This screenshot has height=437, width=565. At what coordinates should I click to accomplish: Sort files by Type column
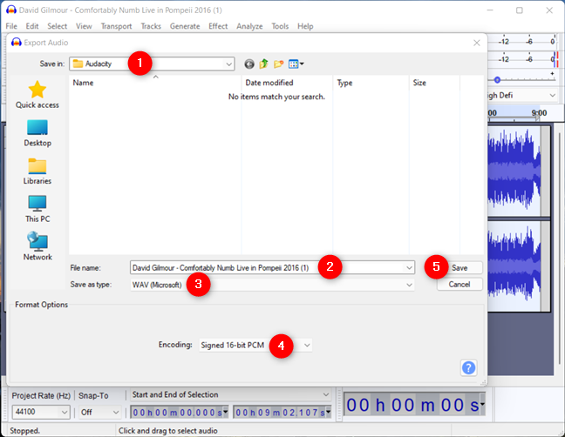pos(371,83)
